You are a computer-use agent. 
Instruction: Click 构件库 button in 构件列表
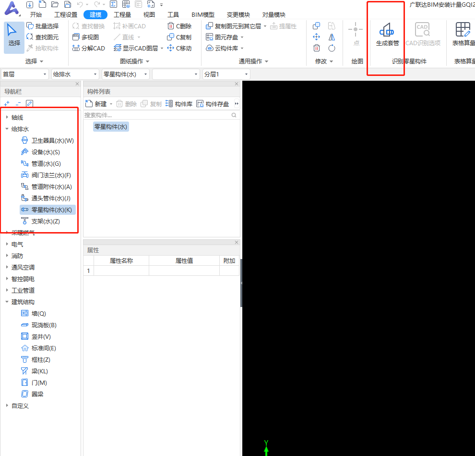(179, 104)
